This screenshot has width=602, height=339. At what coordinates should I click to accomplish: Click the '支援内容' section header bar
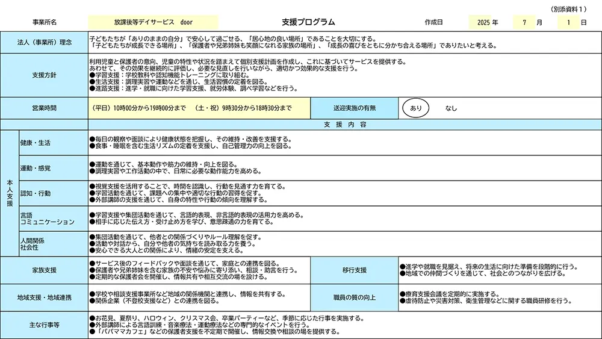[344, 125]
